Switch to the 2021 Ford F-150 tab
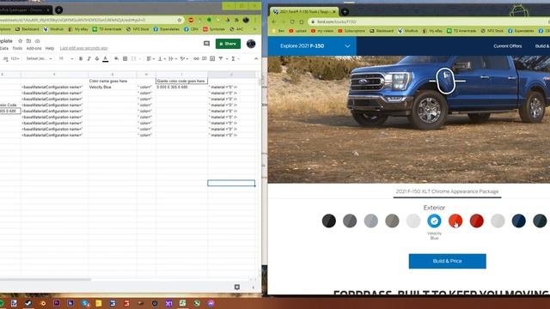The width and height of the screenshot is (550, 309). (x=304, y=11)
